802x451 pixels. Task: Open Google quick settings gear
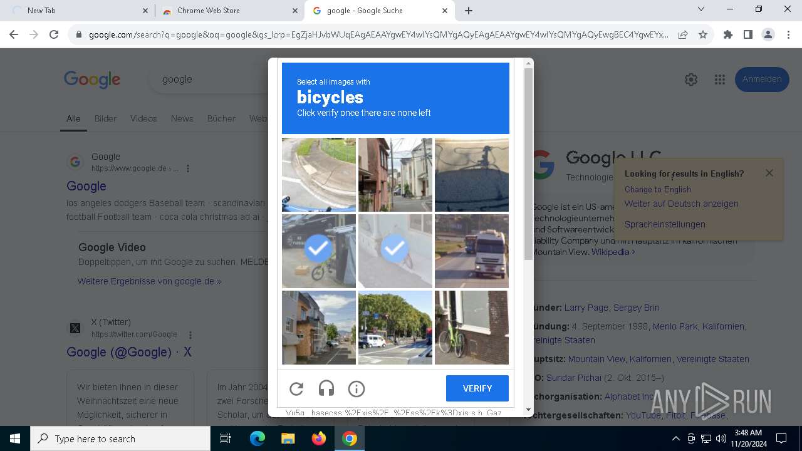point(691,80)
